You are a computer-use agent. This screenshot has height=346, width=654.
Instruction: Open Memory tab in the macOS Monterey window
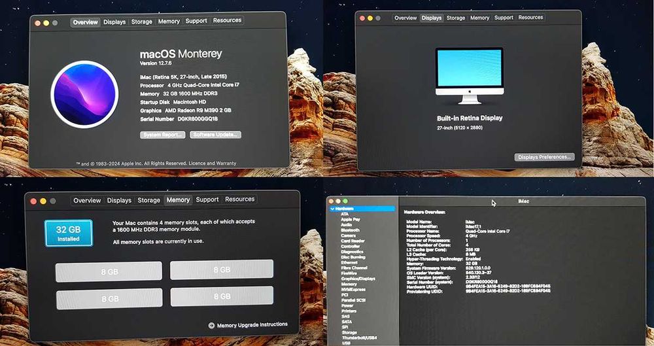pos(169,21)
